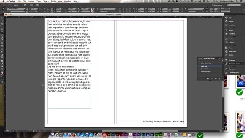Create new style group folder icon
Image resolution: width=245 pixels, height=138 pixels.
click(x=208, y=79)
